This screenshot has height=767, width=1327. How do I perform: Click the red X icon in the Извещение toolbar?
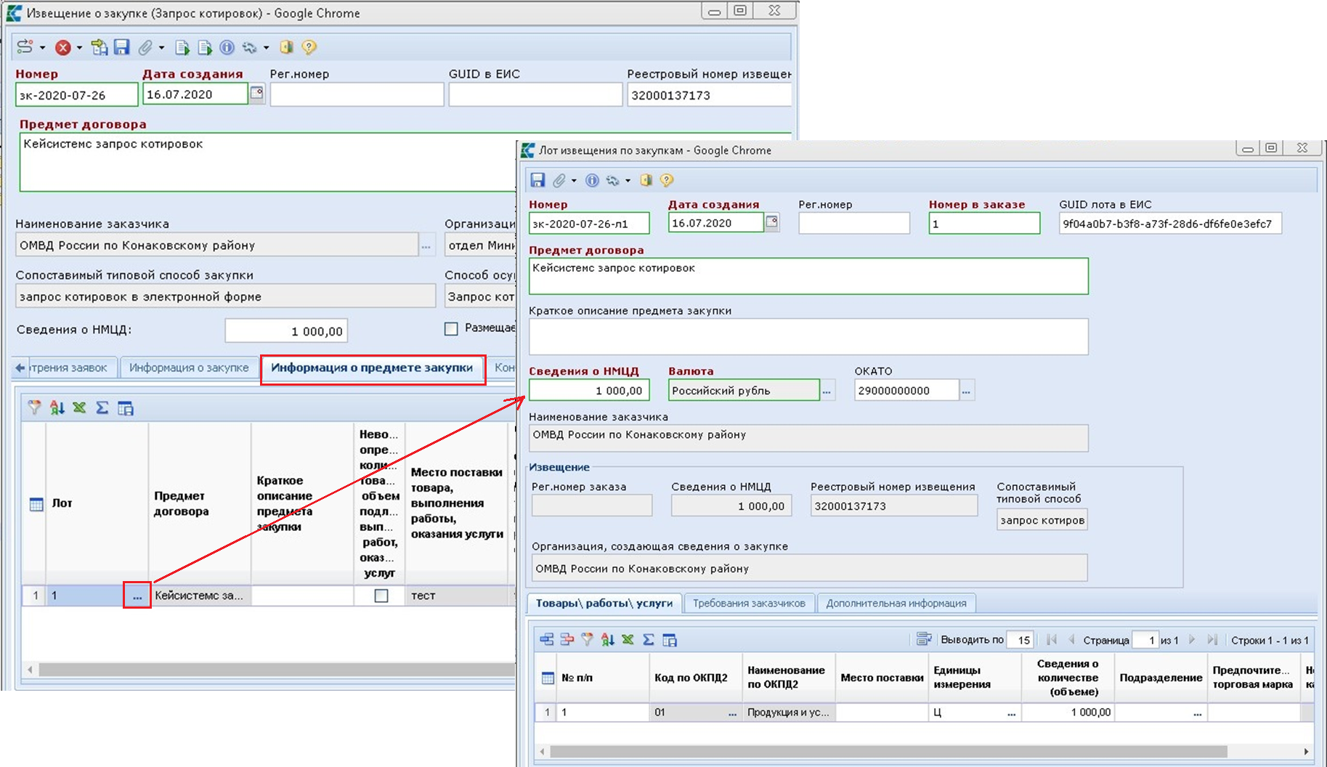(x=63, y=47)
